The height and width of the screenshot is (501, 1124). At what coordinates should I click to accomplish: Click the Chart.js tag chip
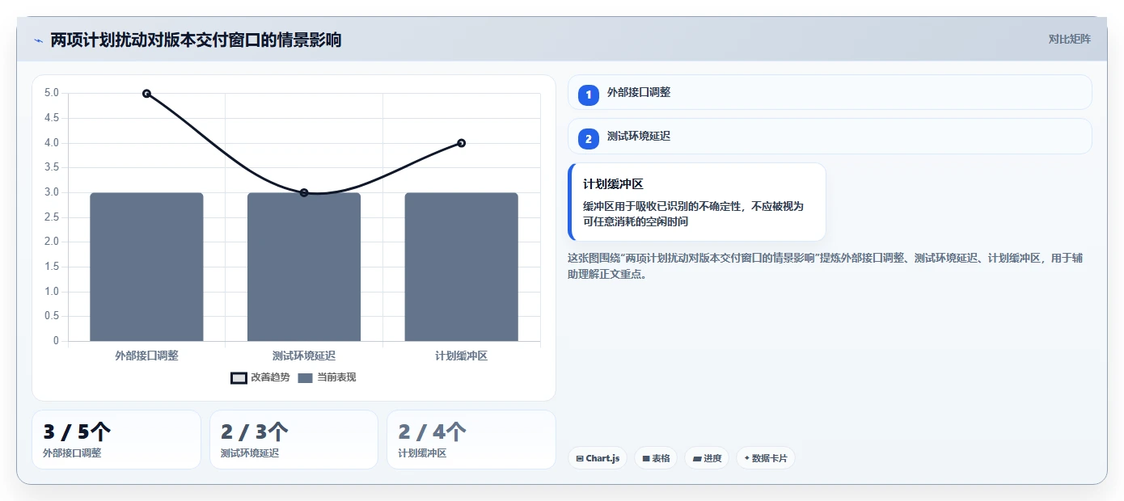598,458
